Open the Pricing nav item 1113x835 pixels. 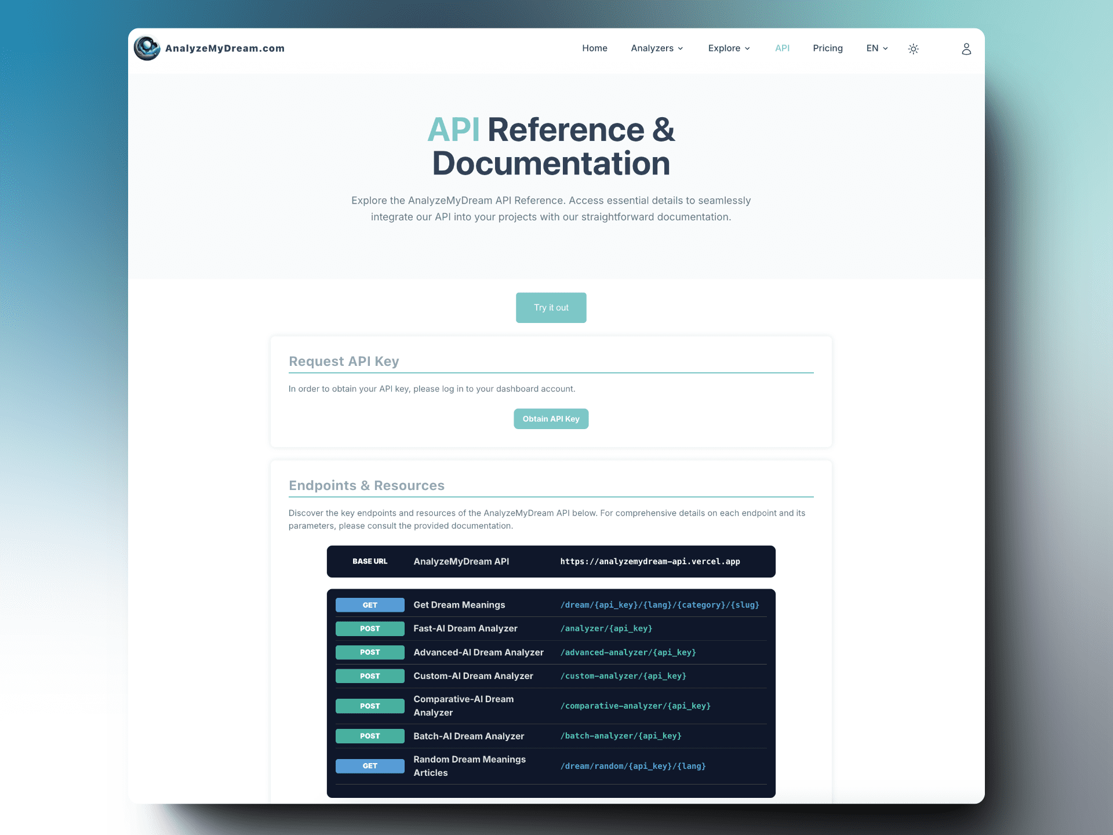pyautogui.click(x=827, y=48)
